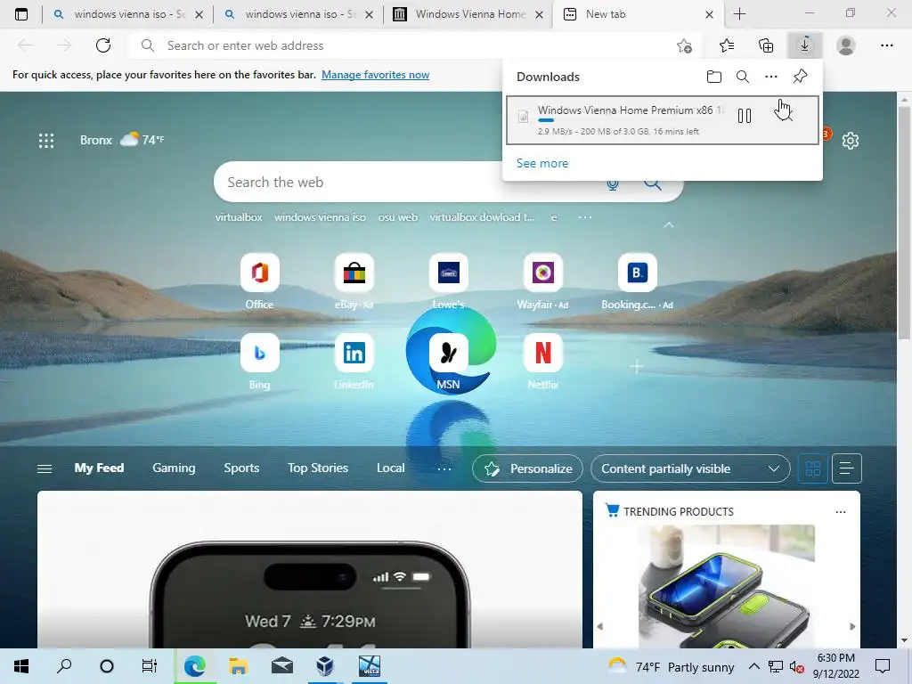Switch to first windows vienna iso tab

tap(126, 14)
